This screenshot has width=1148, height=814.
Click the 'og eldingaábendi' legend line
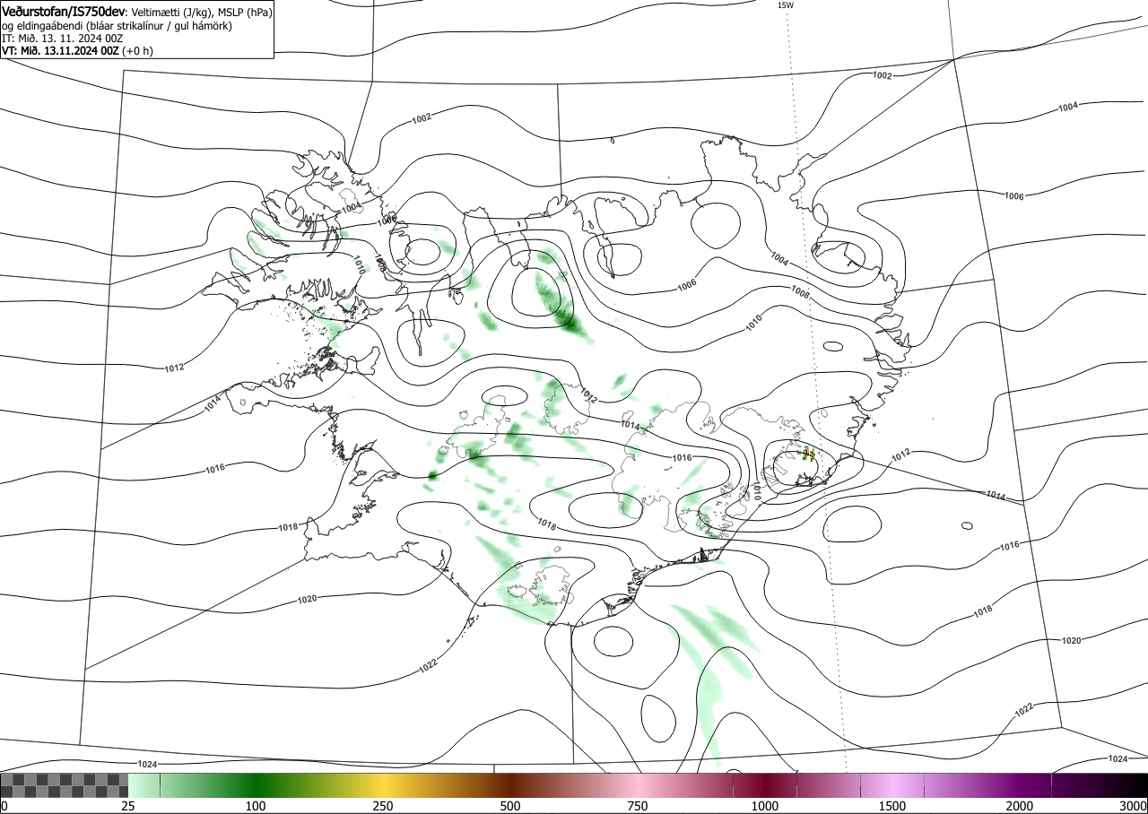117,26
